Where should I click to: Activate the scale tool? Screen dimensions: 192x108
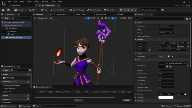[x=94, y=18]
